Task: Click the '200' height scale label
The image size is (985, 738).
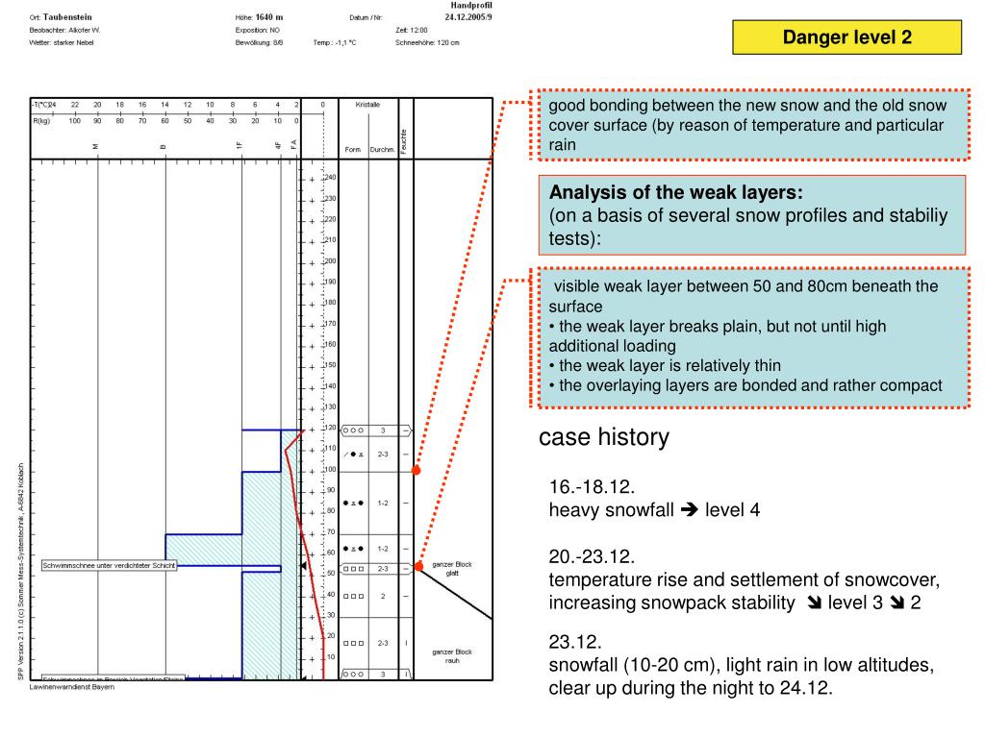Action: [331, 261]
